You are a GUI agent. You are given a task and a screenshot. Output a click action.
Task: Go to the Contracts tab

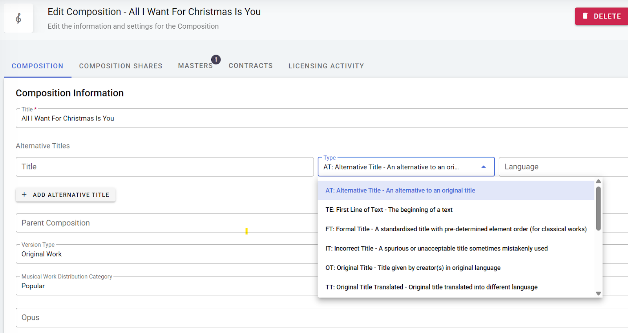pyautogui.click(x=250, y=66)
